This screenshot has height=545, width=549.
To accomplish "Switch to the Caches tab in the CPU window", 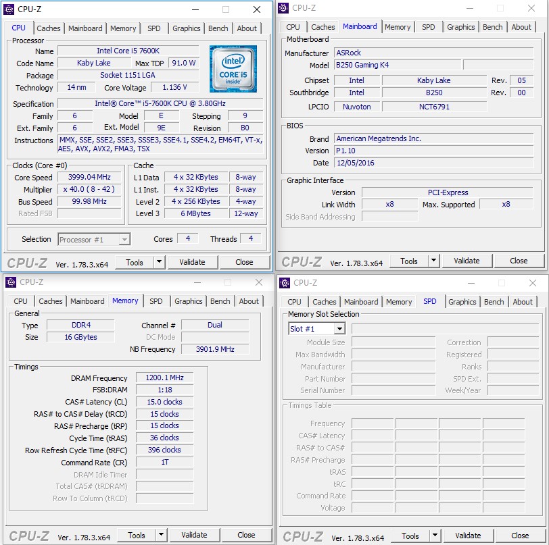I will pyautogui.click(x=49, y=28).
